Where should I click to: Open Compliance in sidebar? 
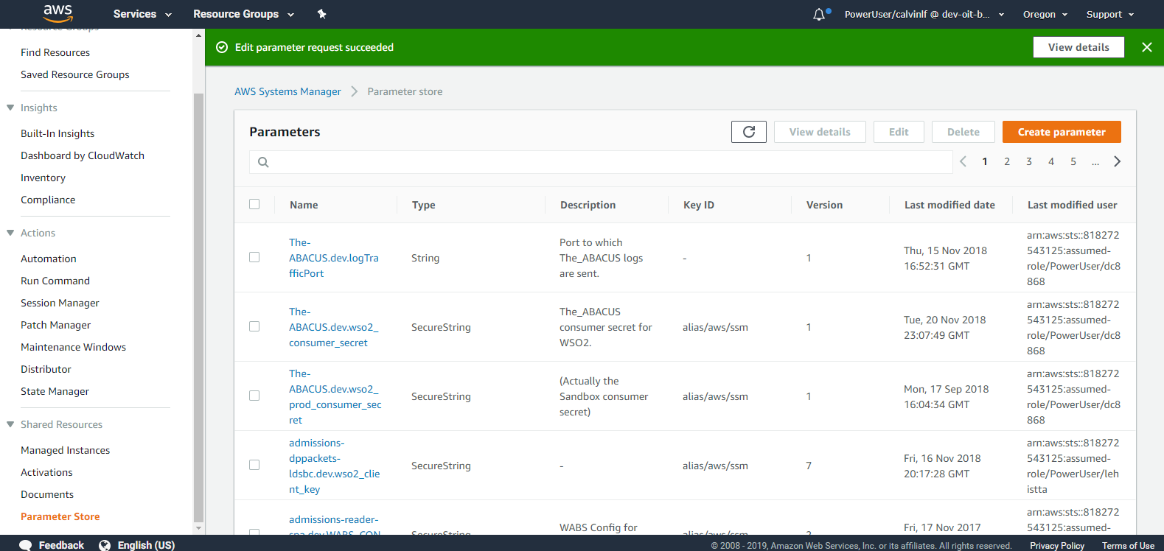click(x=48, y=200)
